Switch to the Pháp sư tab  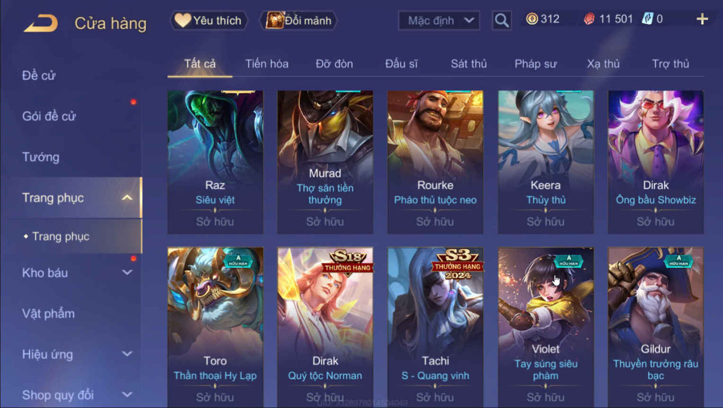[536, 63]
